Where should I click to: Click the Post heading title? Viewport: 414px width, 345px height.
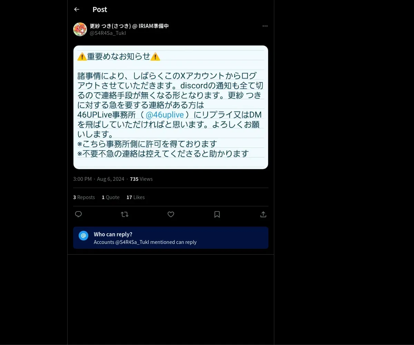pyautogui.click(x=100, y=10)
